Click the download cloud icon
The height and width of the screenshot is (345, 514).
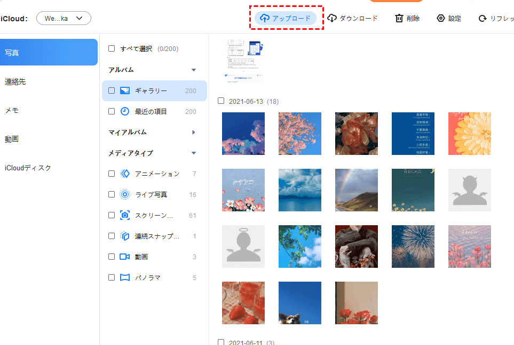[x=332, y=18]
